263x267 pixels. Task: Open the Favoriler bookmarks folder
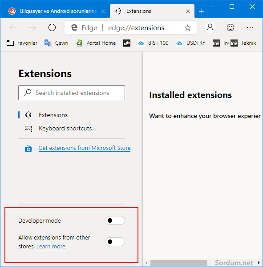pyautogui.click(x=22, y=43)
